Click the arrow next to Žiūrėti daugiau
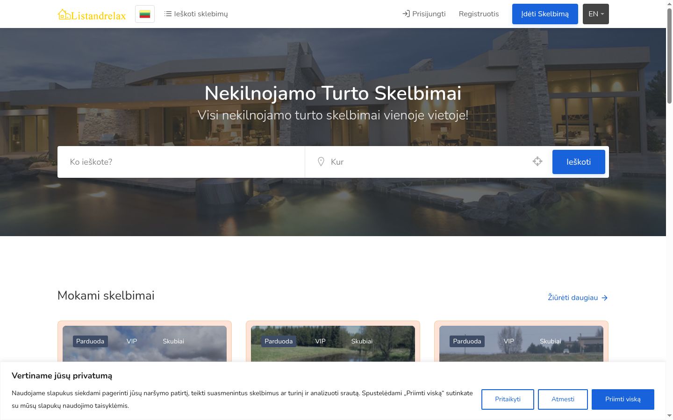This screenshot has height=420, width=673. (605, 298)
